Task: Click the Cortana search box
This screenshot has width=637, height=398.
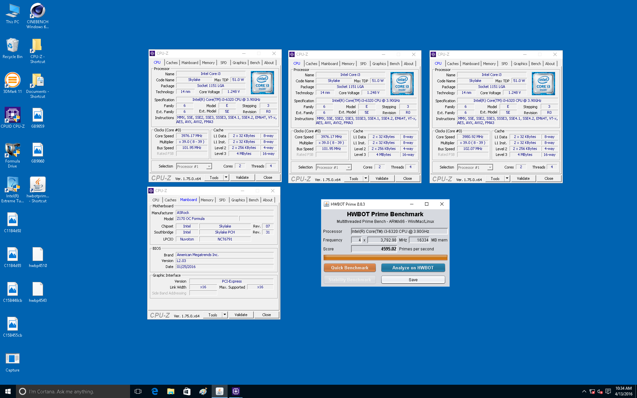Action: pos(73,391)
